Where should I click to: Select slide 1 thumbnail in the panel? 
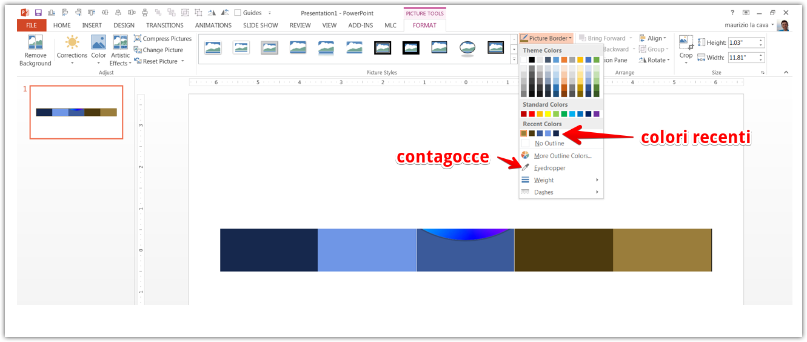76,112
